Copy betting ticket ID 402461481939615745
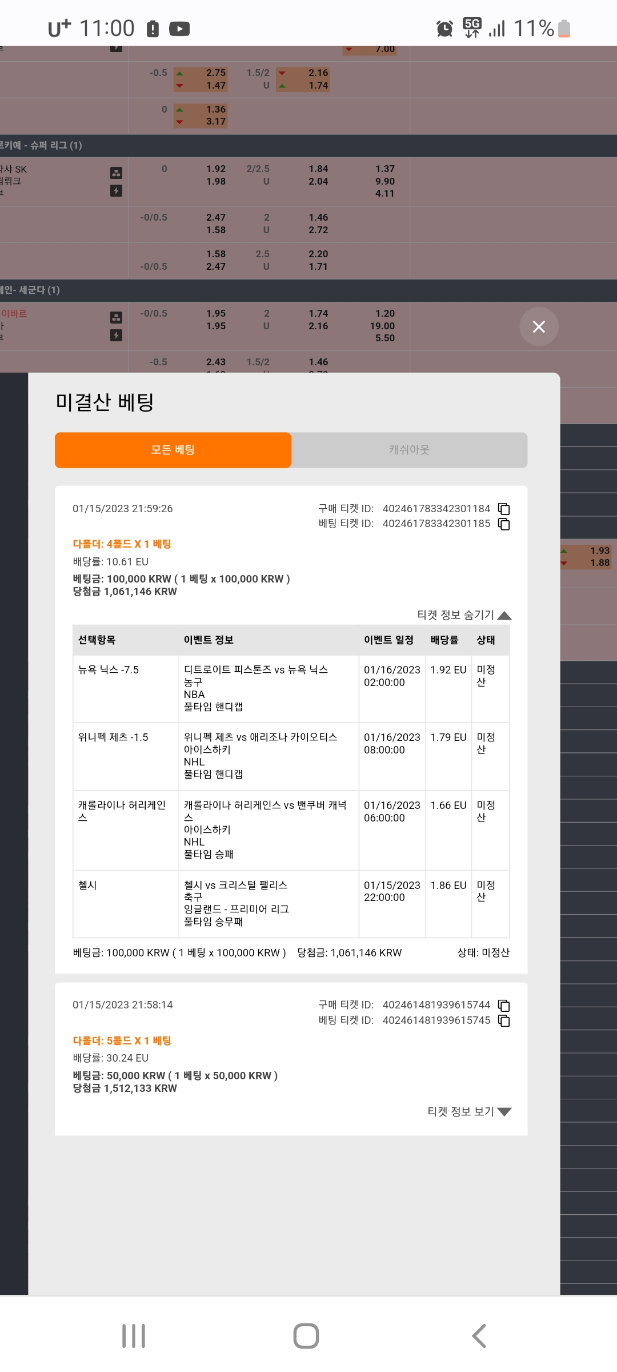The height and width of the screenshot is (1372, 617). [x=504, y=1020]
